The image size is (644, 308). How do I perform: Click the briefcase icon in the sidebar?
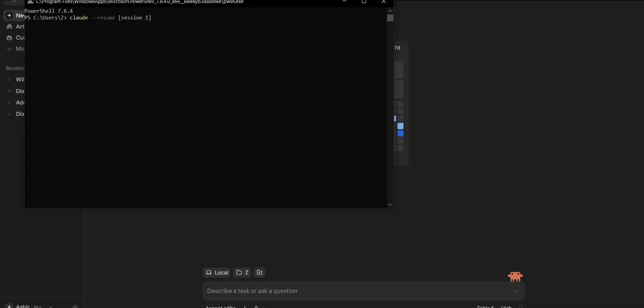click(x=9, y=38)
